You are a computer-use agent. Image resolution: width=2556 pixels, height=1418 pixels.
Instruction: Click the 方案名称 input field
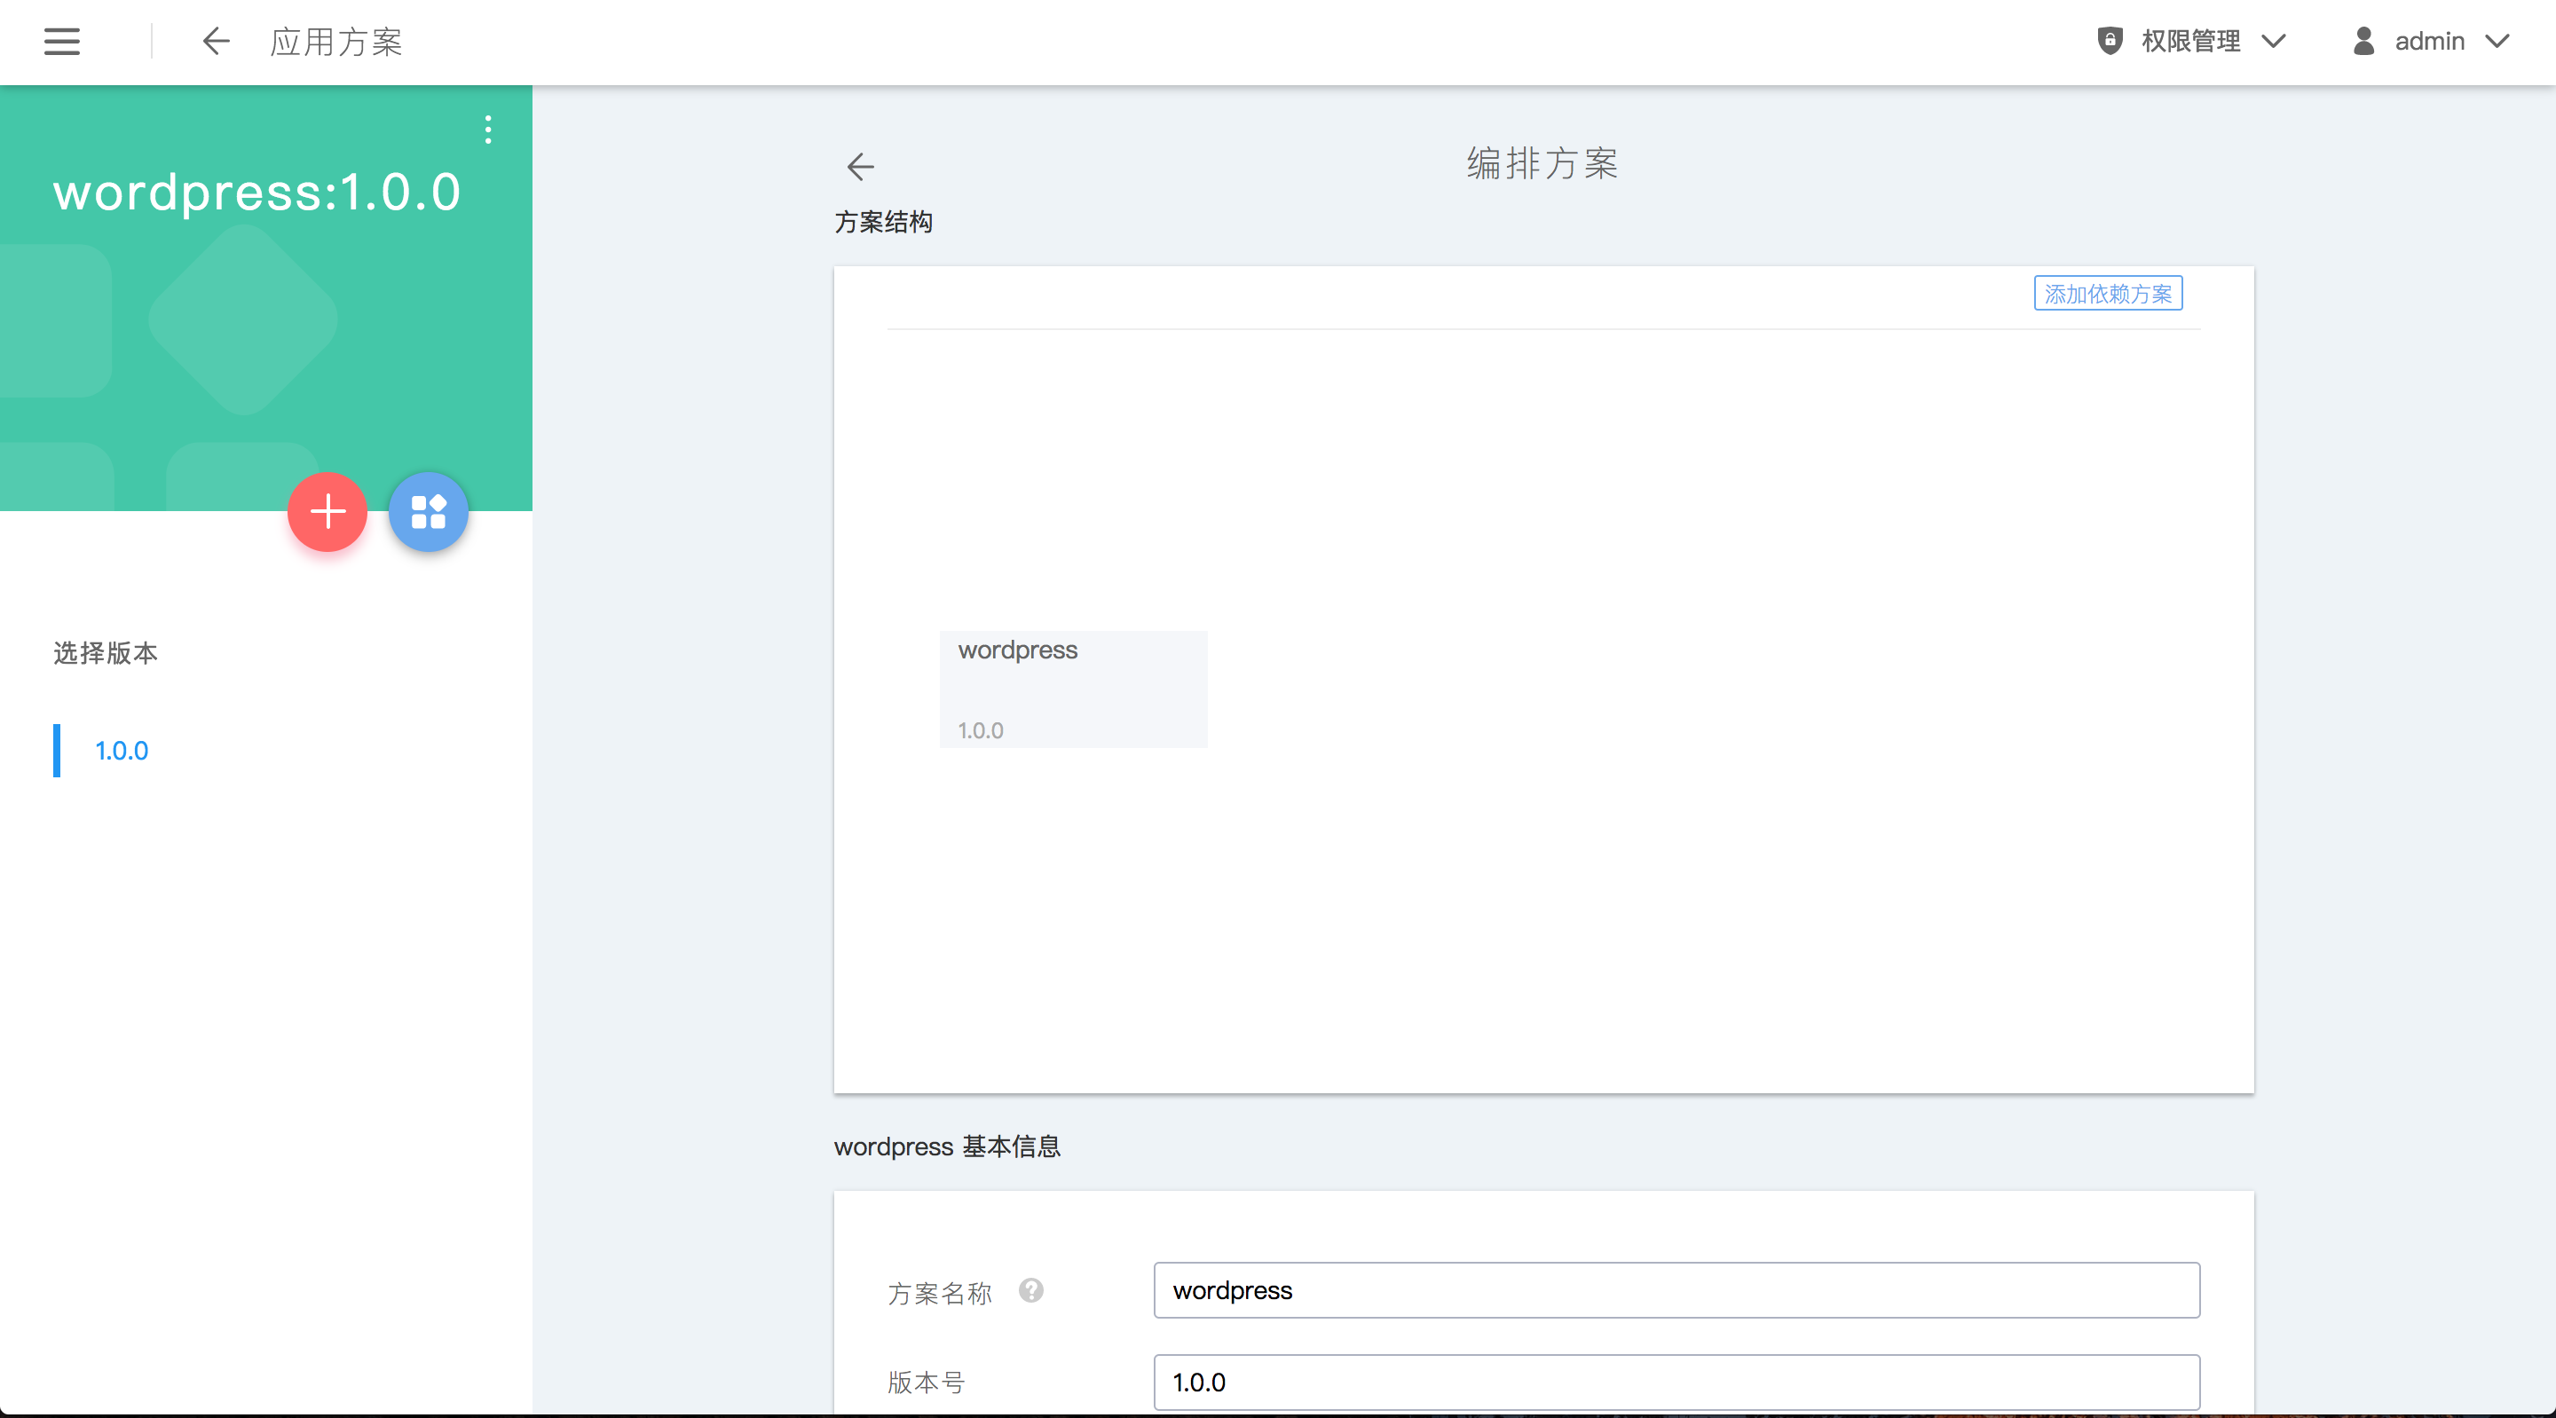pos(1676,1290)
